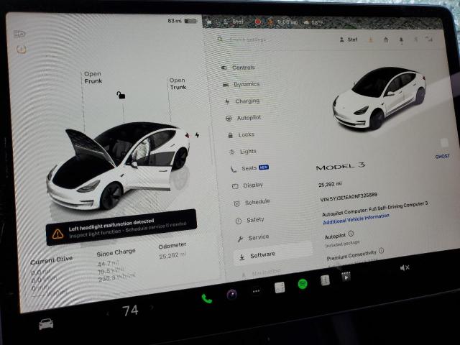The width and height of the screenshot is (460, 345).
Task: Tap the VIN number text
Action: coord(349,197)
